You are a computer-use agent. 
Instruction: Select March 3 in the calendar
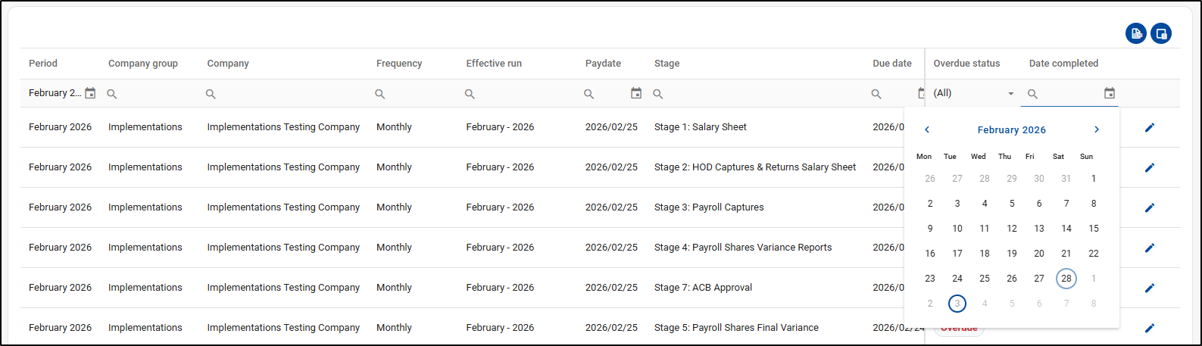click(957, 304)
